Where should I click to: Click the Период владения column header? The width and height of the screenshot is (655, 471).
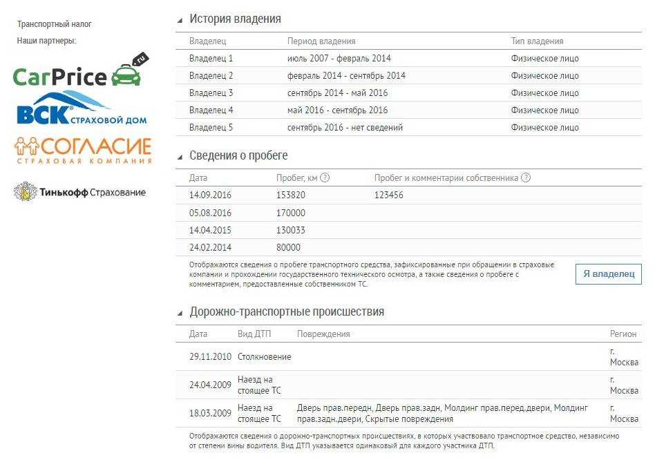point(321,41)
